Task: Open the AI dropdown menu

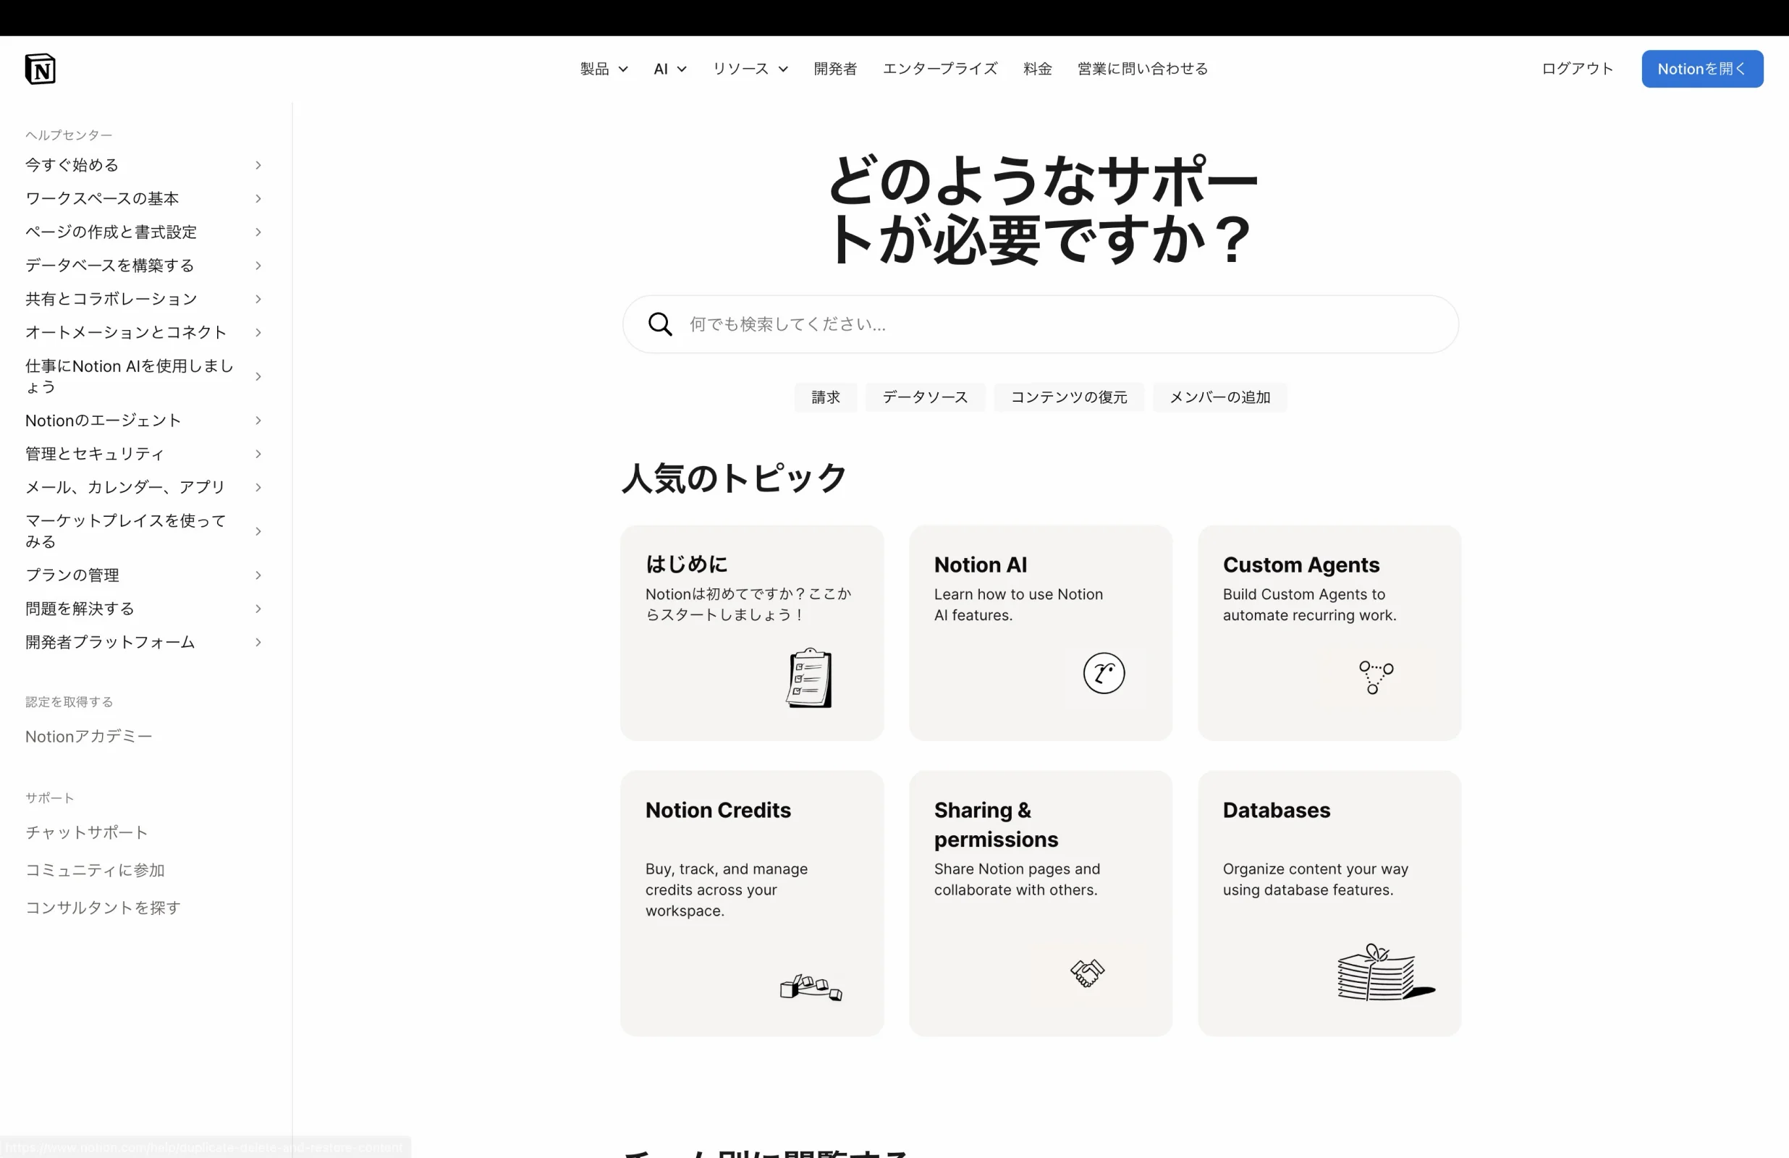Action: 669,69
